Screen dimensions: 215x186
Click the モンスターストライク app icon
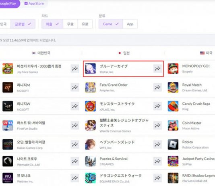[90, 106]
